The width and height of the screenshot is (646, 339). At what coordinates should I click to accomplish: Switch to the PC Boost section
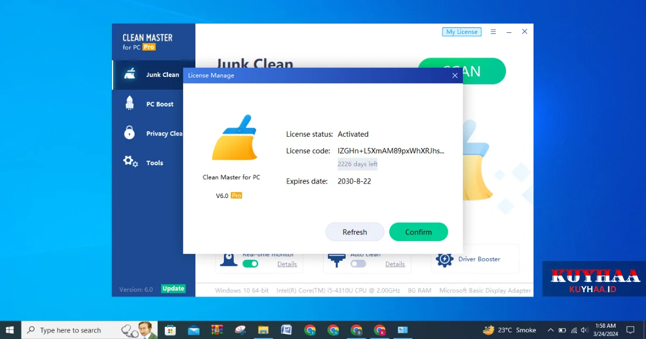(x=154, y=104)
